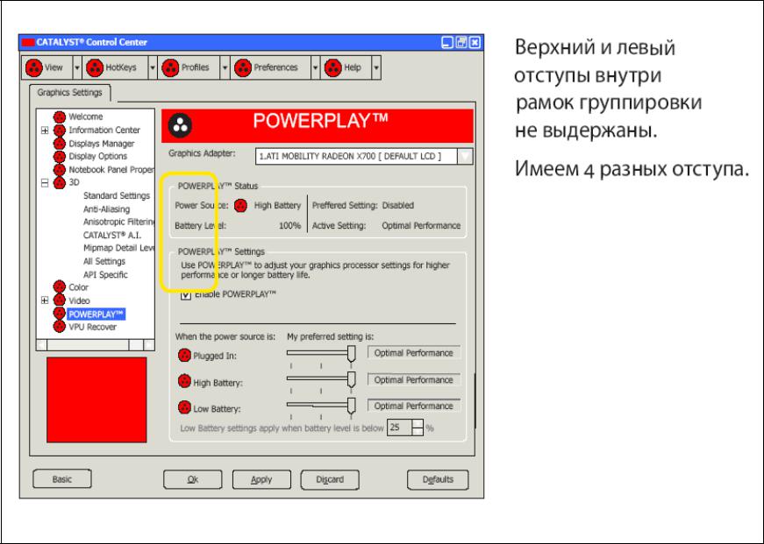
Task: Select VPU Recover in the tree
Action: click(93, 327)
